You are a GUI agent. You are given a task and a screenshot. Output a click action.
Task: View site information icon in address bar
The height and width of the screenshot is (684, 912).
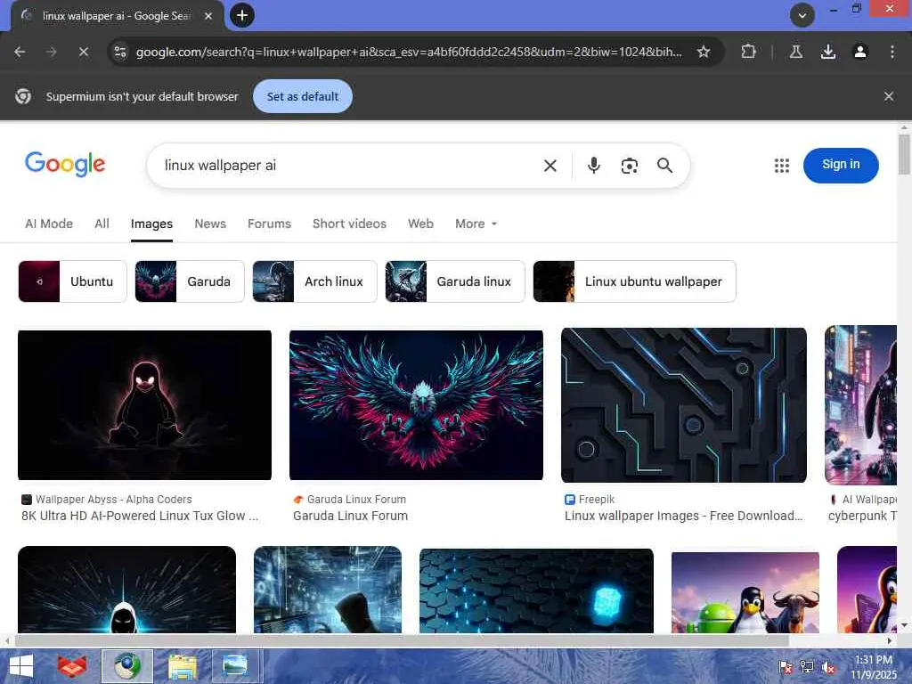pos(120,52)
